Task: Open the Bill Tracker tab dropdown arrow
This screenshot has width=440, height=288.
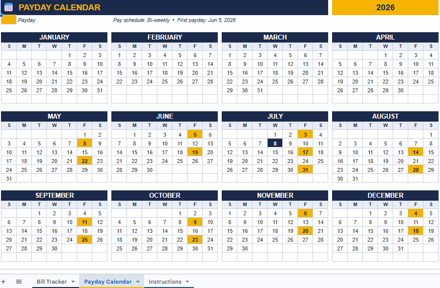Action: click(x=73, y=282)
